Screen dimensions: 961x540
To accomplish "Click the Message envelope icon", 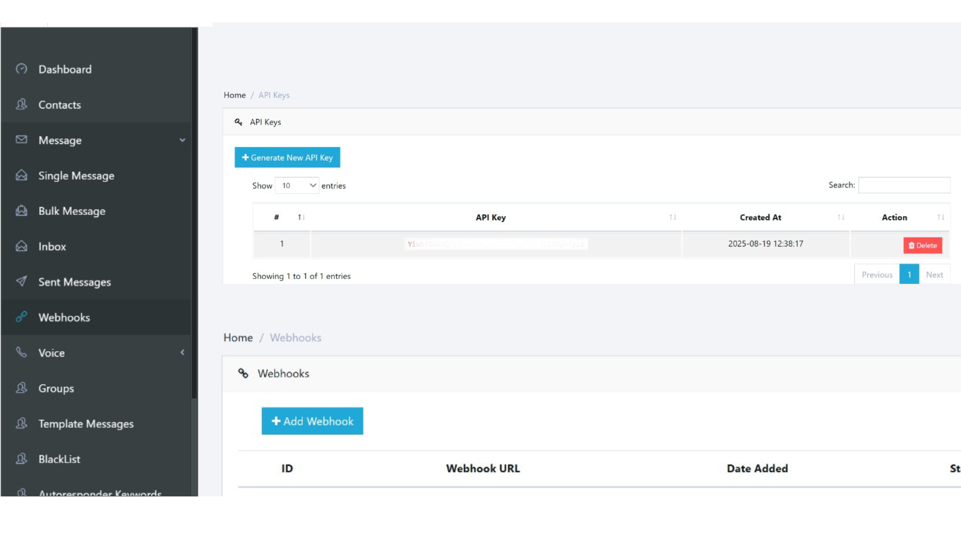I will (22, 139).
